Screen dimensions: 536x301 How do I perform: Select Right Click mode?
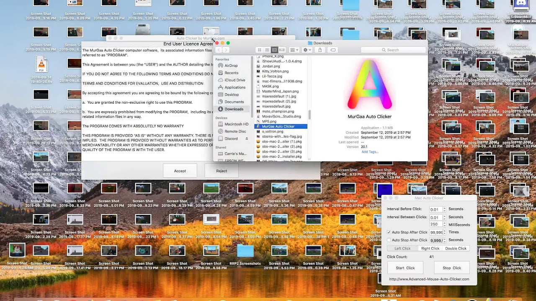pos(430,248)
